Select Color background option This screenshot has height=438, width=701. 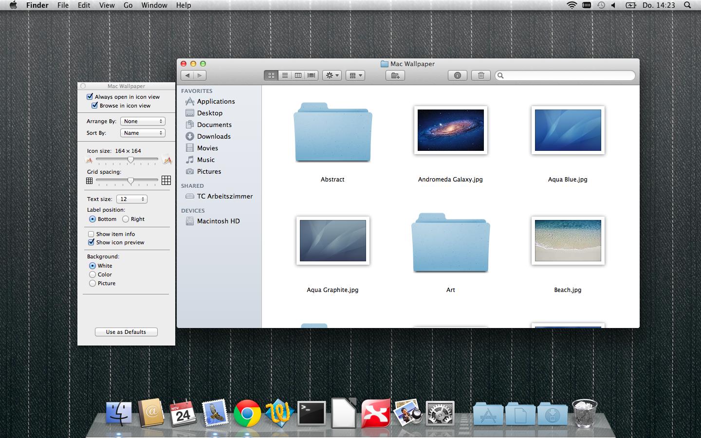92,274
